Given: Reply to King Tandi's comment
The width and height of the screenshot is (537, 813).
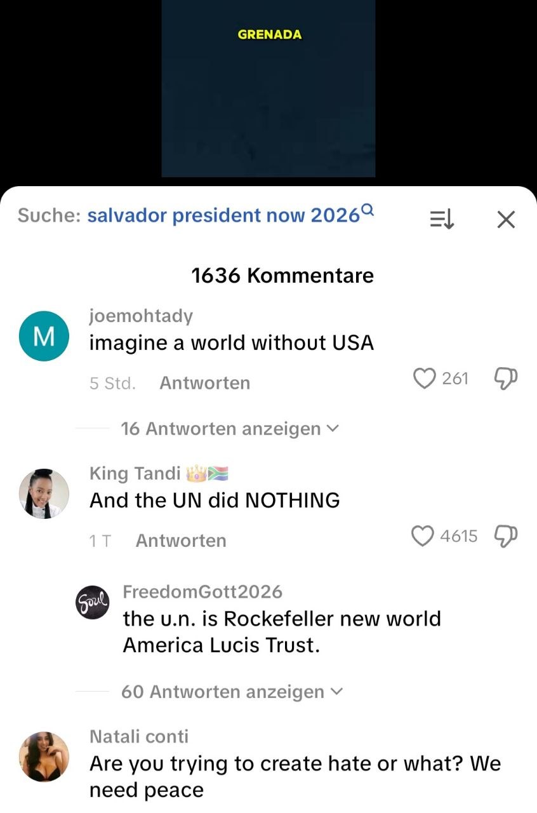Looking at the screenshot, I should click(x=181, y=541).
